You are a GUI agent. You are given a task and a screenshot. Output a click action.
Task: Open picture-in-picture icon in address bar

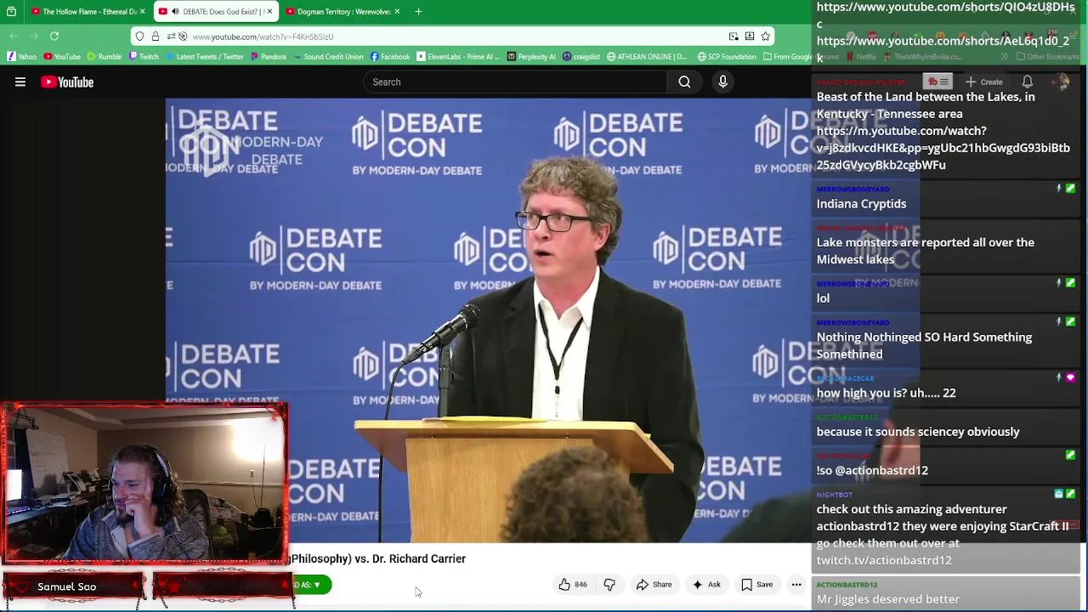click(x=734, y=37)
